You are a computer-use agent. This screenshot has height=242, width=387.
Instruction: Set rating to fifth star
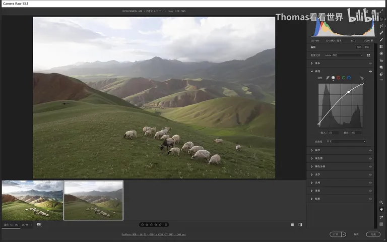pos(160,225)
